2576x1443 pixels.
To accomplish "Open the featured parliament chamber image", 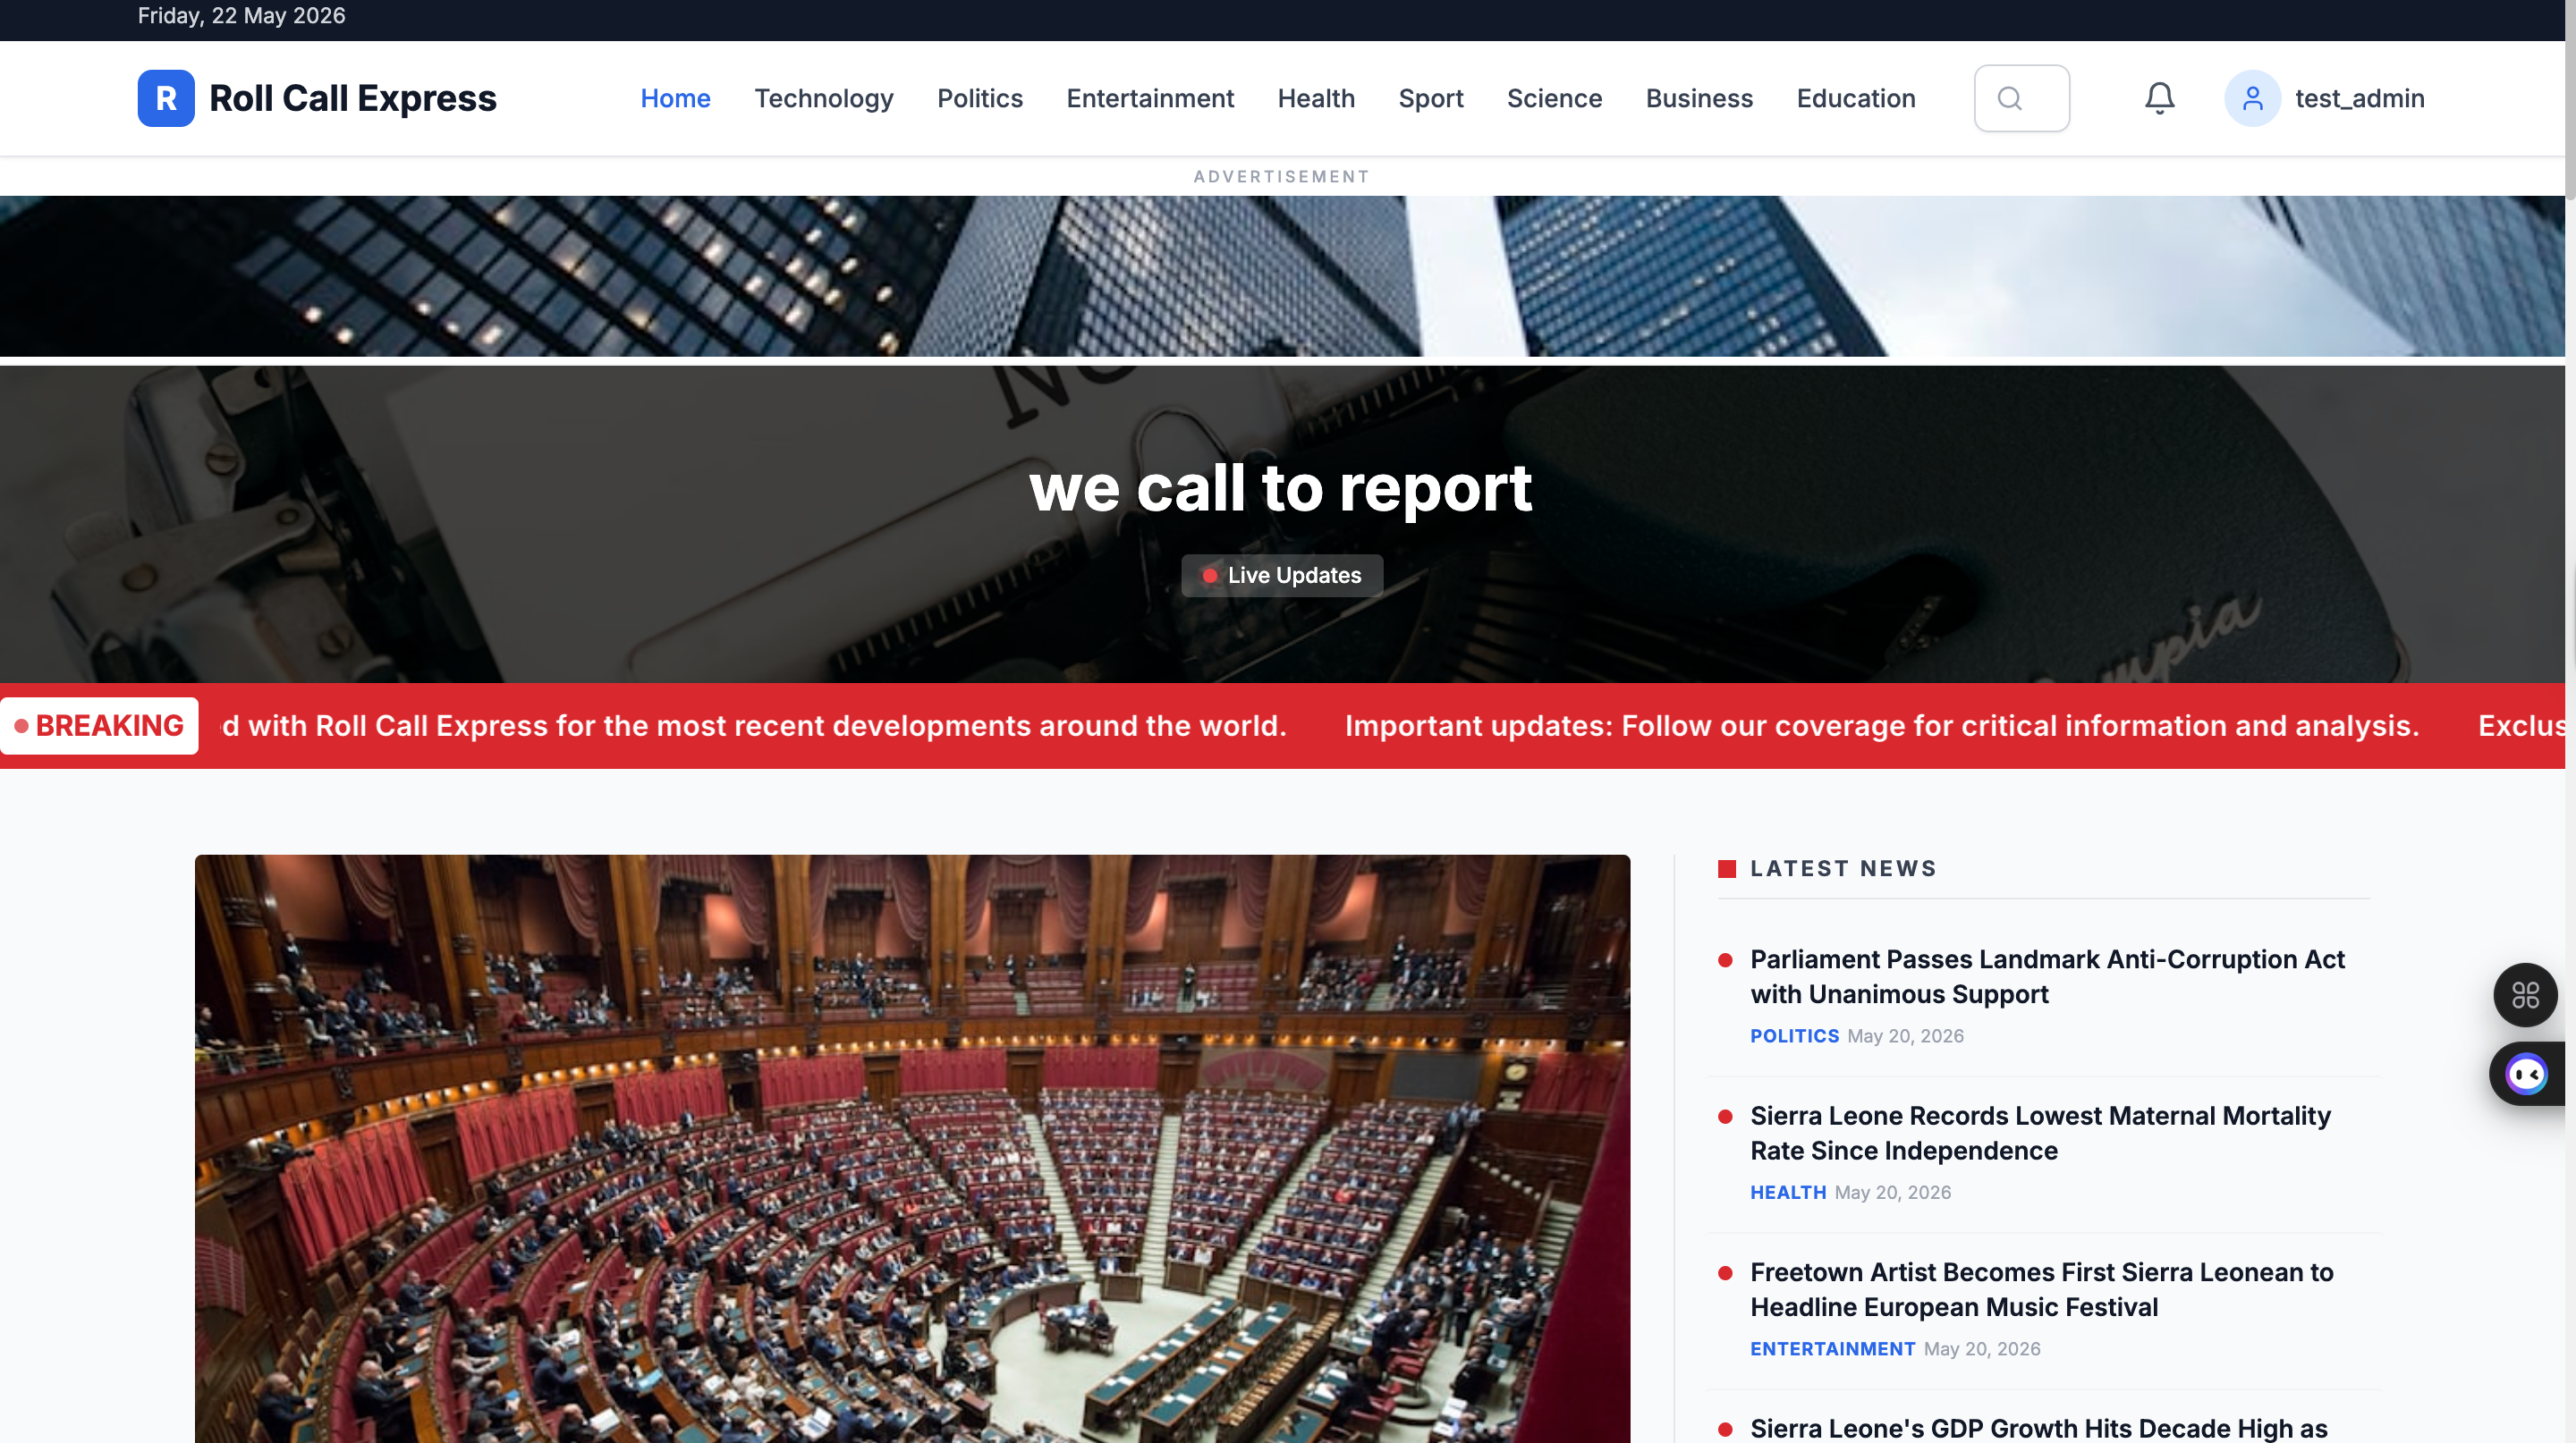I will 912,1148.
